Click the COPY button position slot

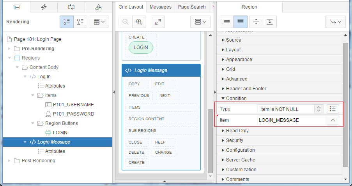coord(137,84)
